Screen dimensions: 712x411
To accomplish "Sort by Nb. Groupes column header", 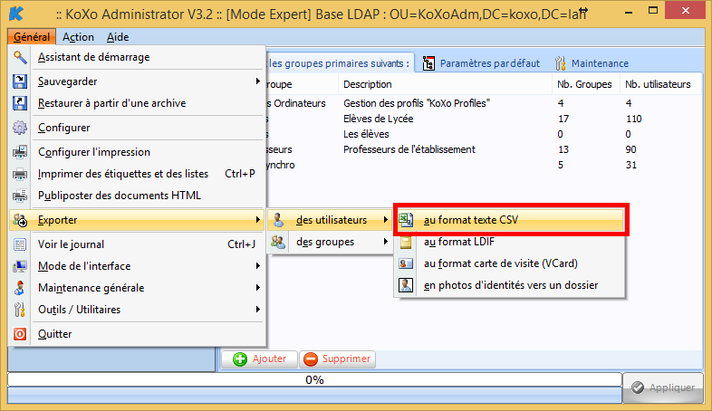I will pos(586,84).
